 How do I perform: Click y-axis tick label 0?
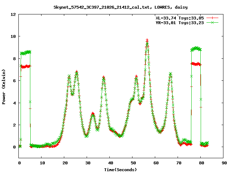tap(14, 147)
